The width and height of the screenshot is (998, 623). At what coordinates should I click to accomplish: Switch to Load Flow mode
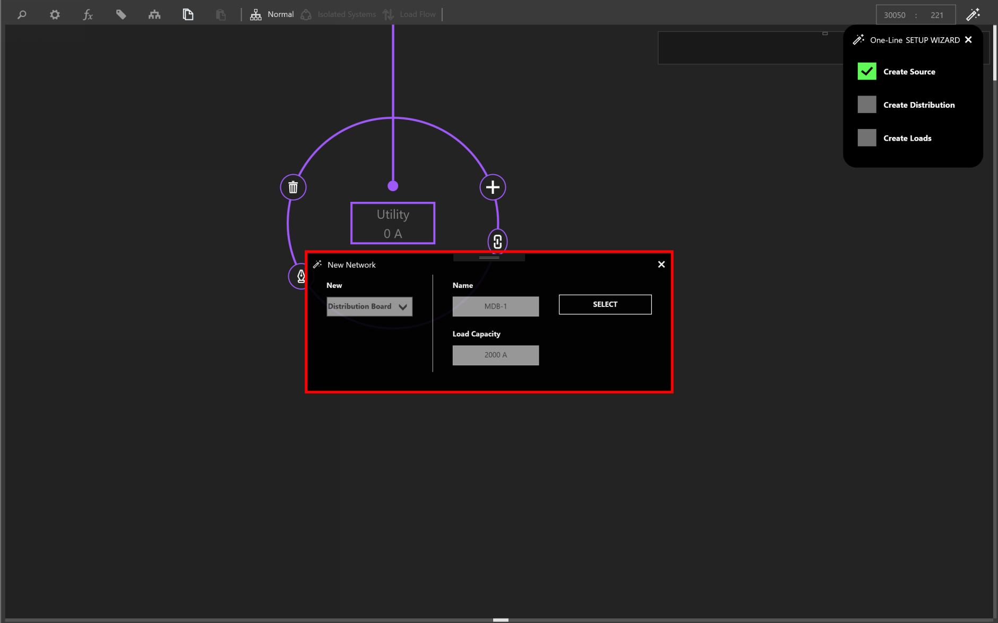[x=409, y=15]
